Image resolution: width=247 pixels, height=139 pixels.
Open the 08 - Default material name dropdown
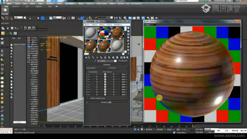116,61
